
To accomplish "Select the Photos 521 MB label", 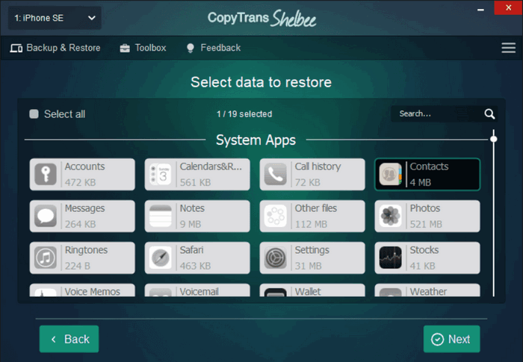I will [426, 216].
